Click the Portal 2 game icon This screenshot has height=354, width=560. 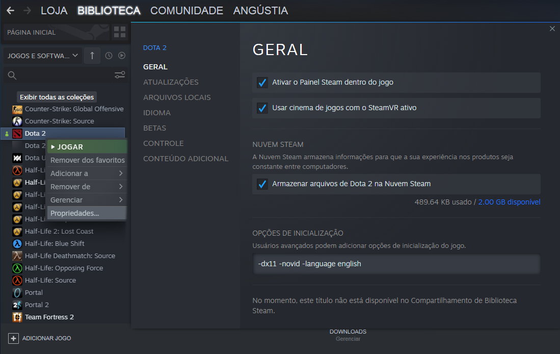pos(17,305)
